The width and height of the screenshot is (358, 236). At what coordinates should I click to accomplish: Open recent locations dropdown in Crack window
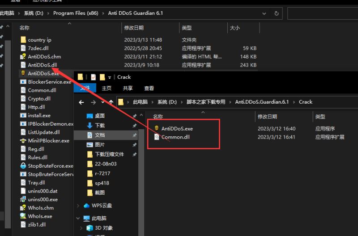[103, 102]
